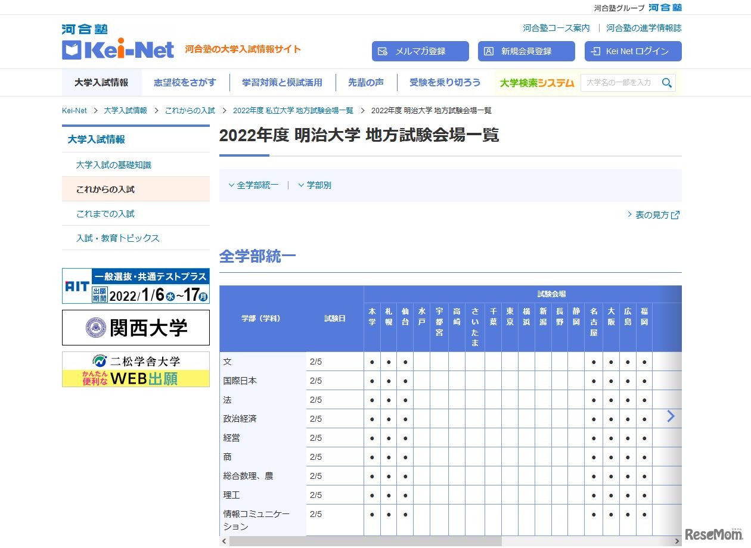Screen dimensions: 751x548
Task: Open the external-link icon beside 表の見方
Action: point(675,215)
